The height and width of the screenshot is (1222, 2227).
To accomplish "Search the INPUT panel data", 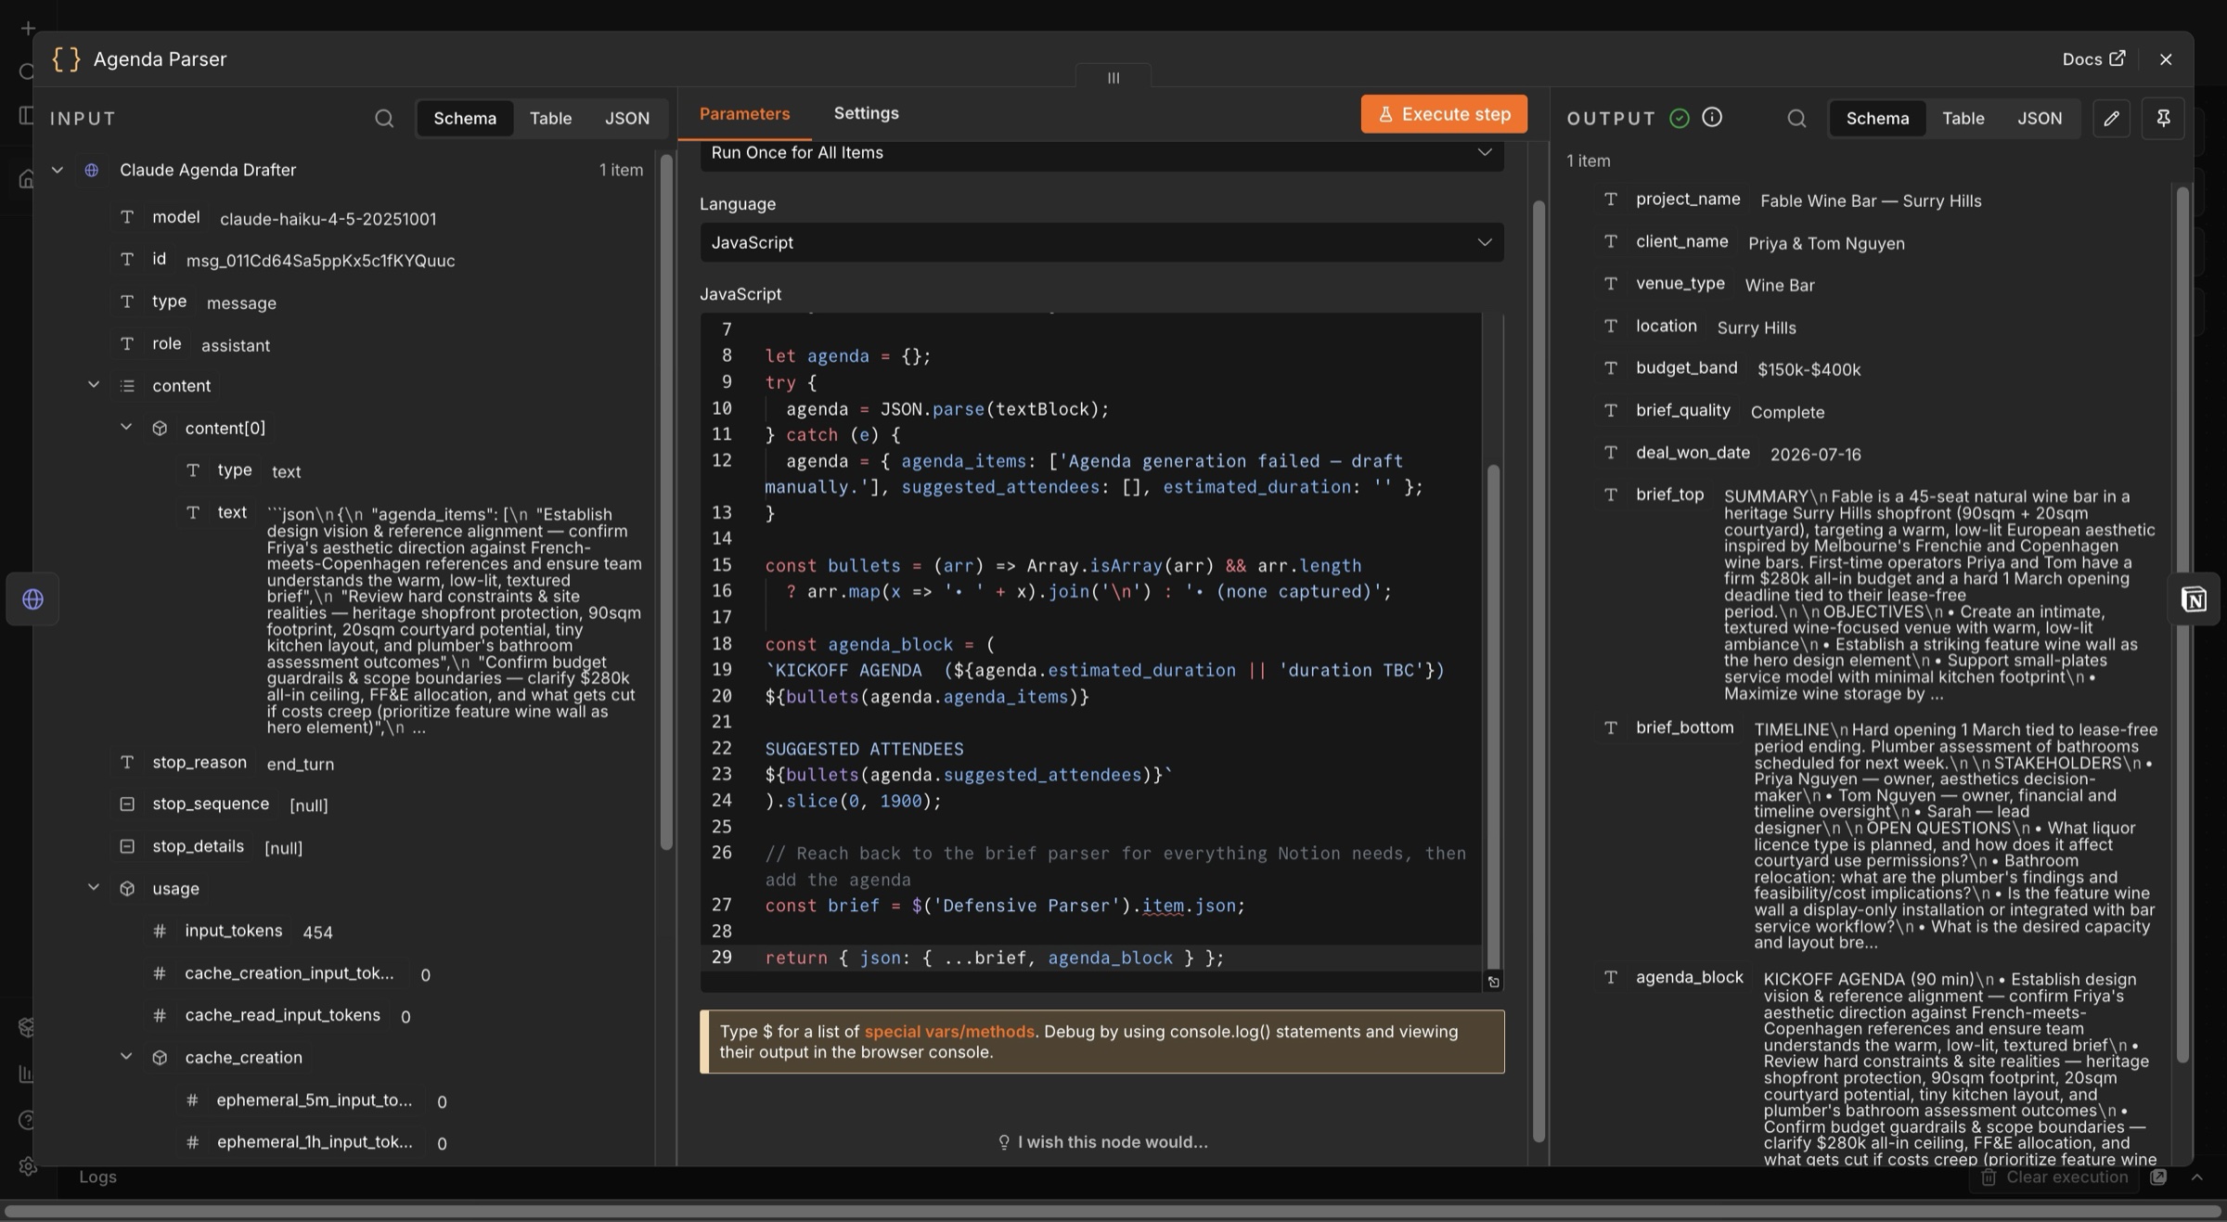I will pos(383,118).
